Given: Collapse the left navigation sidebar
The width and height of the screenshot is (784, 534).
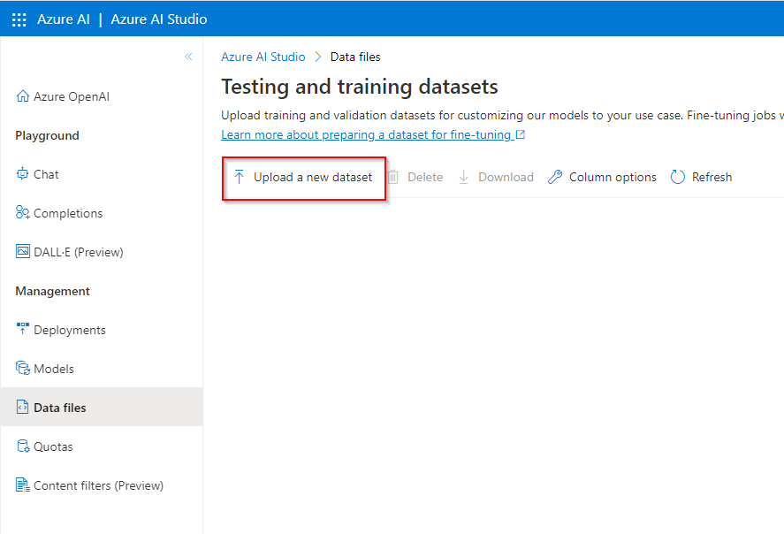Looking at the screenshot, I should pyautogui.click(x=188, y=56).
